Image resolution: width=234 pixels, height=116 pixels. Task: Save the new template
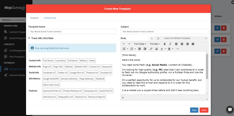click(194, 110)
